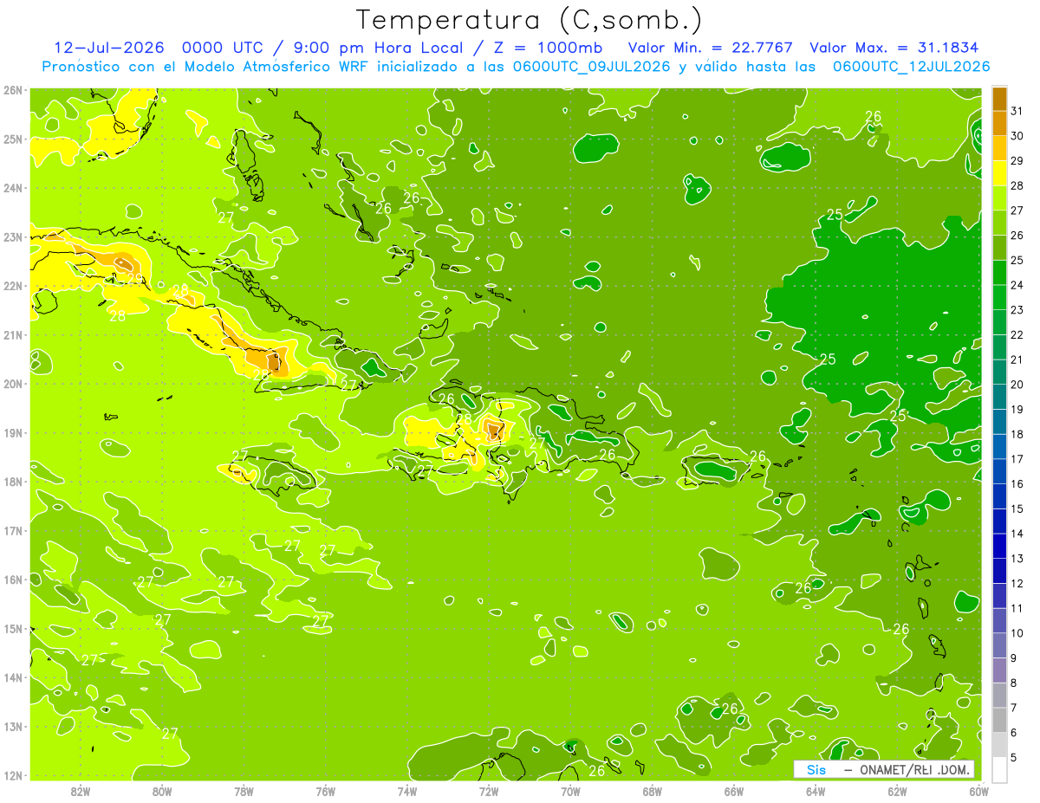
Task: Click the "82W" longitude axis label
Action: (x=81, y=791)
